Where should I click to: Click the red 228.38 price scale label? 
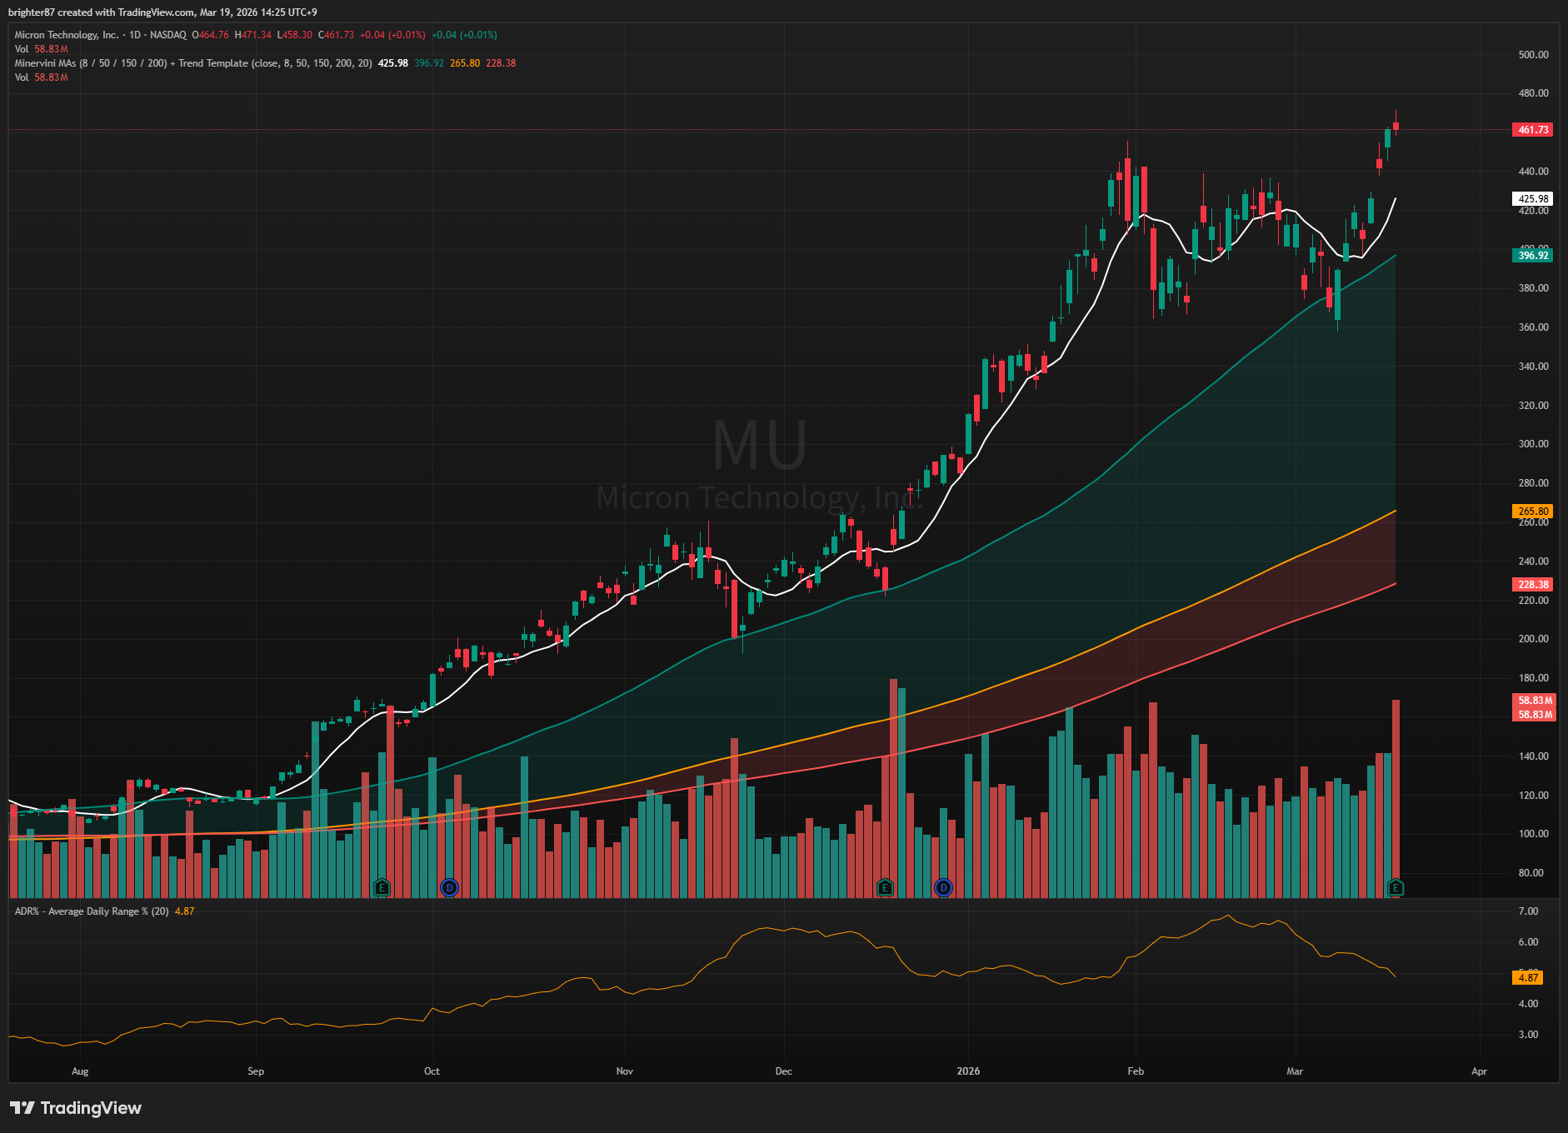pyautogui.click(x=1532, y=585)
